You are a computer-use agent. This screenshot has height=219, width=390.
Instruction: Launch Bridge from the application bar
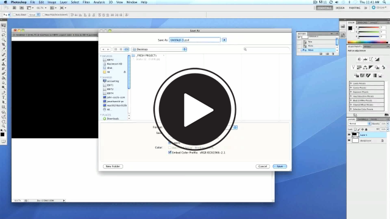tap(15, 8)
